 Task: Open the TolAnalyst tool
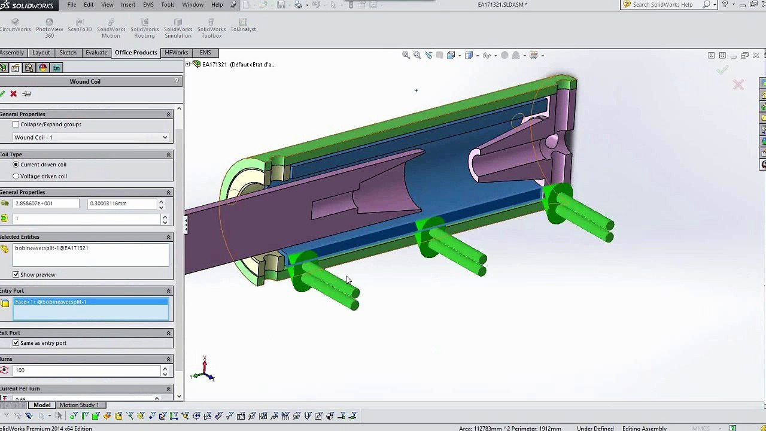click(243, 26)
